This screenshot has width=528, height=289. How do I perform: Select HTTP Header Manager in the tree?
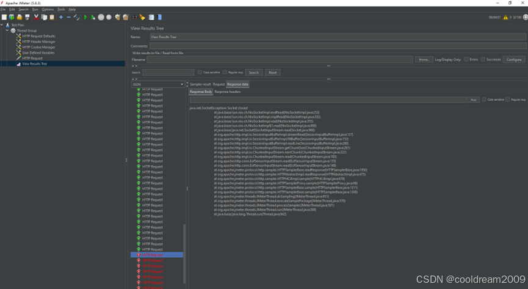(38, 42)
